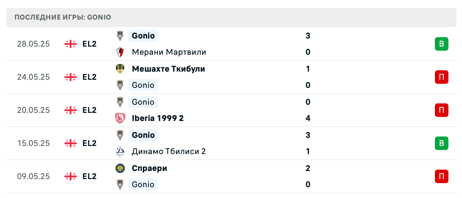Click the Spaeri team badge
462x198 pixels.
click(120, 168)
